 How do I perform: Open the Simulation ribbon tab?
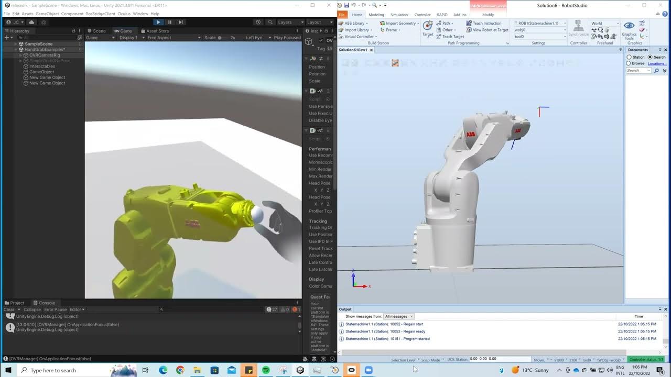coord(399,15)
